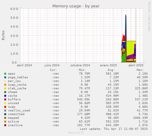Image resolution: width=152 pixels, height=136 pixels.
Task: Click the per_cpu pale yellow swatch
Action: (5, 81)
